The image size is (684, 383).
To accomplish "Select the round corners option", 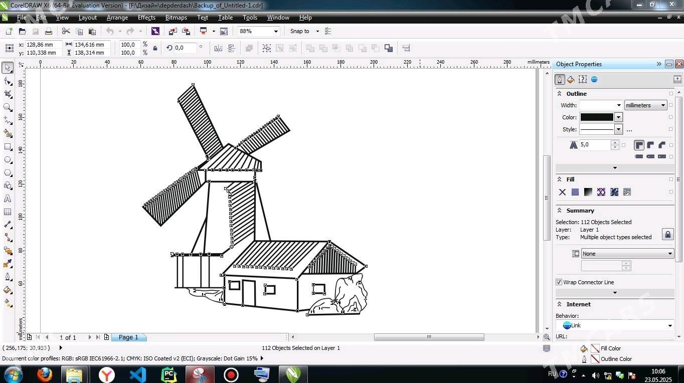I will 650,145.
